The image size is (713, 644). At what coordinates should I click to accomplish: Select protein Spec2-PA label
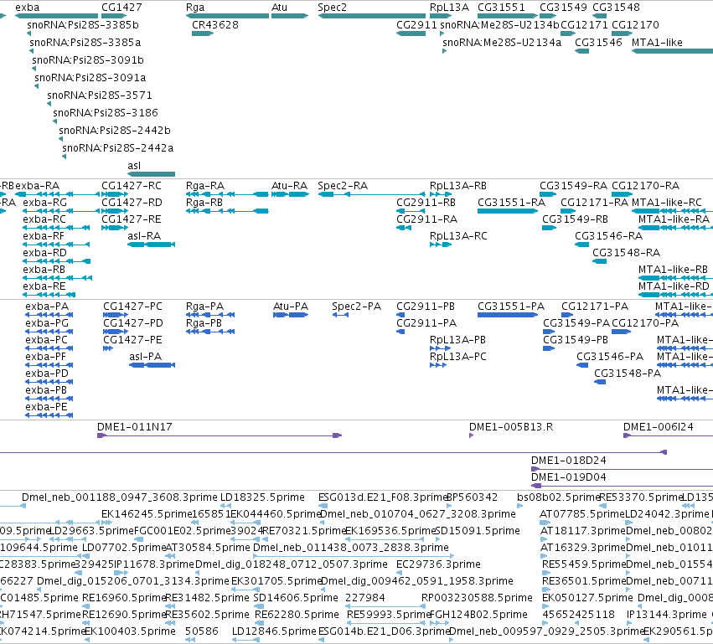coord(357,307)
